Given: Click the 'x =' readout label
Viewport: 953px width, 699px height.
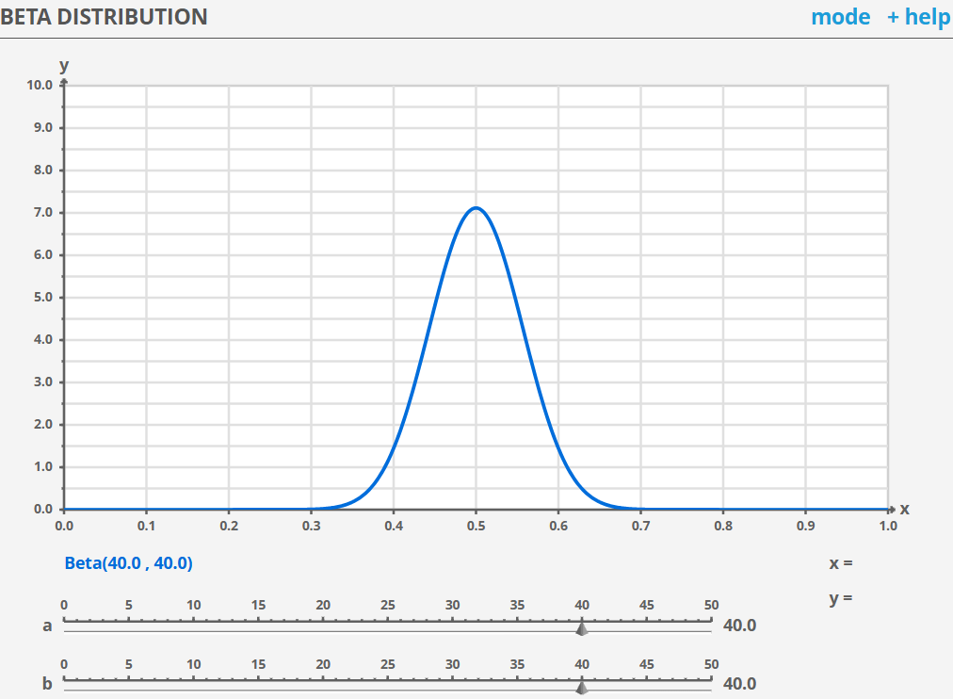Looking at the screenshot, I should coord(841,563).
